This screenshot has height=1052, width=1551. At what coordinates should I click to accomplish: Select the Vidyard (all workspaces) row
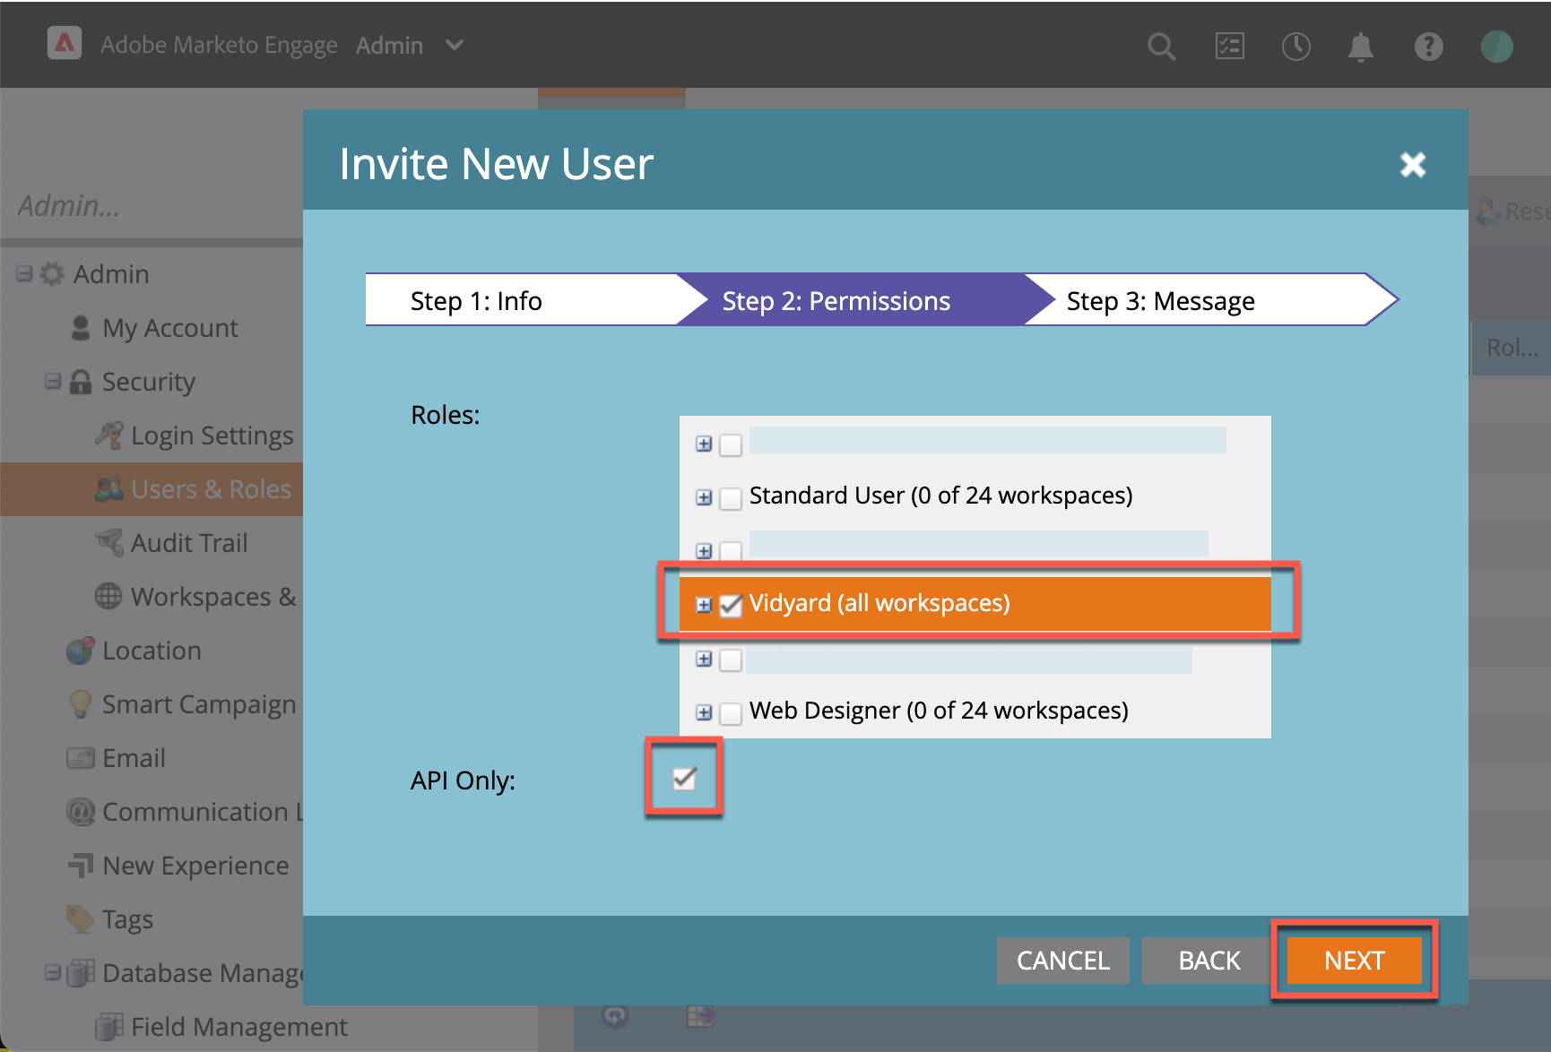[975, 604]
